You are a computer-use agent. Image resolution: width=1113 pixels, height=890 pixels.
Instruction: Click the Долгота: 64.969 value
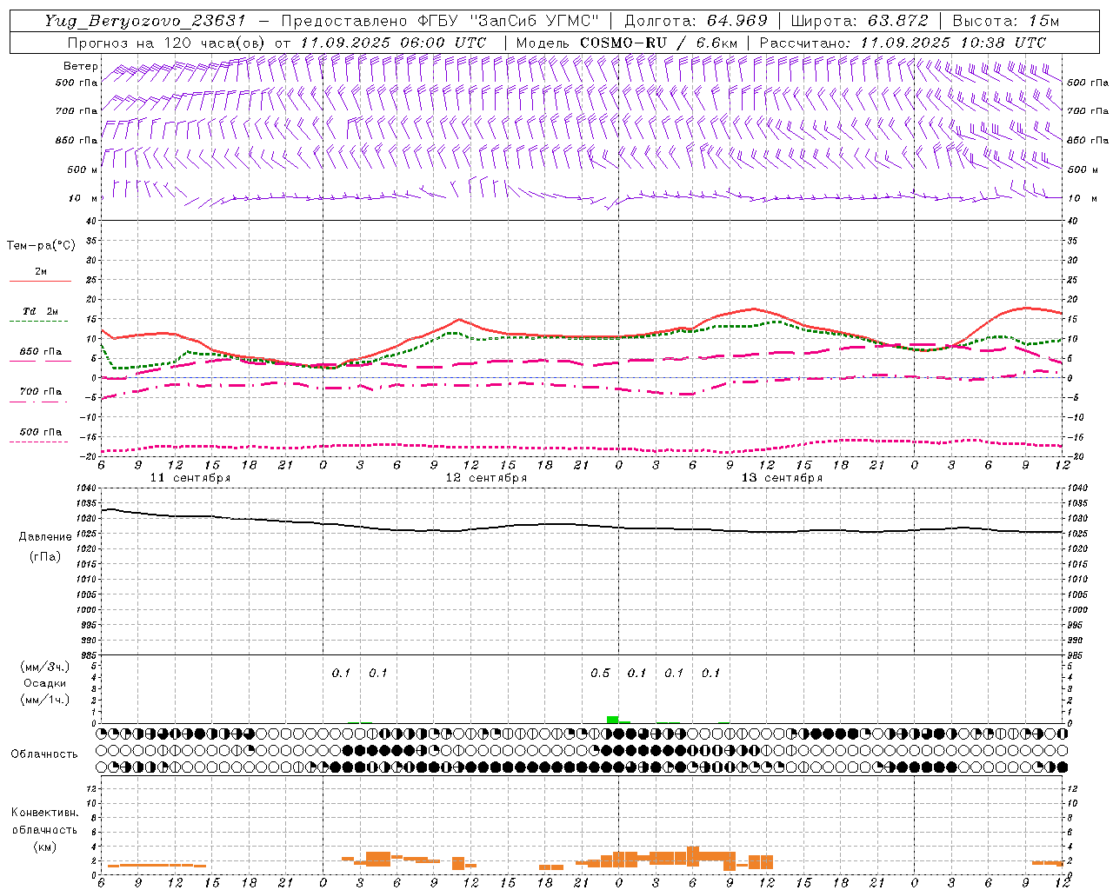click(696, 21)
